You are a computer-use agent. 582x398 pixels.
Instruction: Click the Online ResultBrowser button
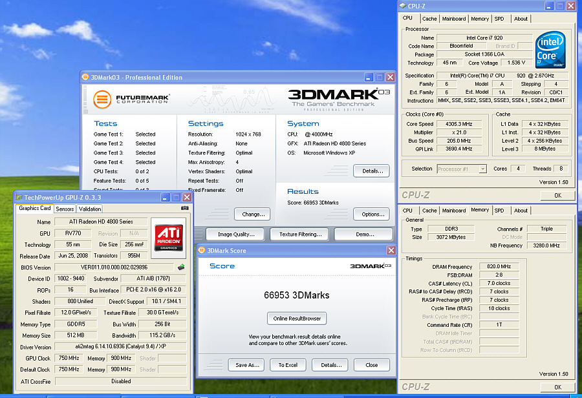coord(297,319)
